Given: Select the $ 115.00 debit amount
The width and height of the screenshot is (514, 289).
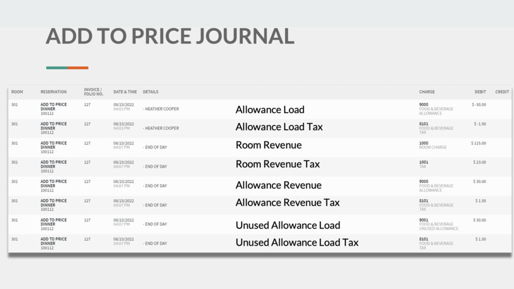Looking at the screenshot, I should 479,143.
